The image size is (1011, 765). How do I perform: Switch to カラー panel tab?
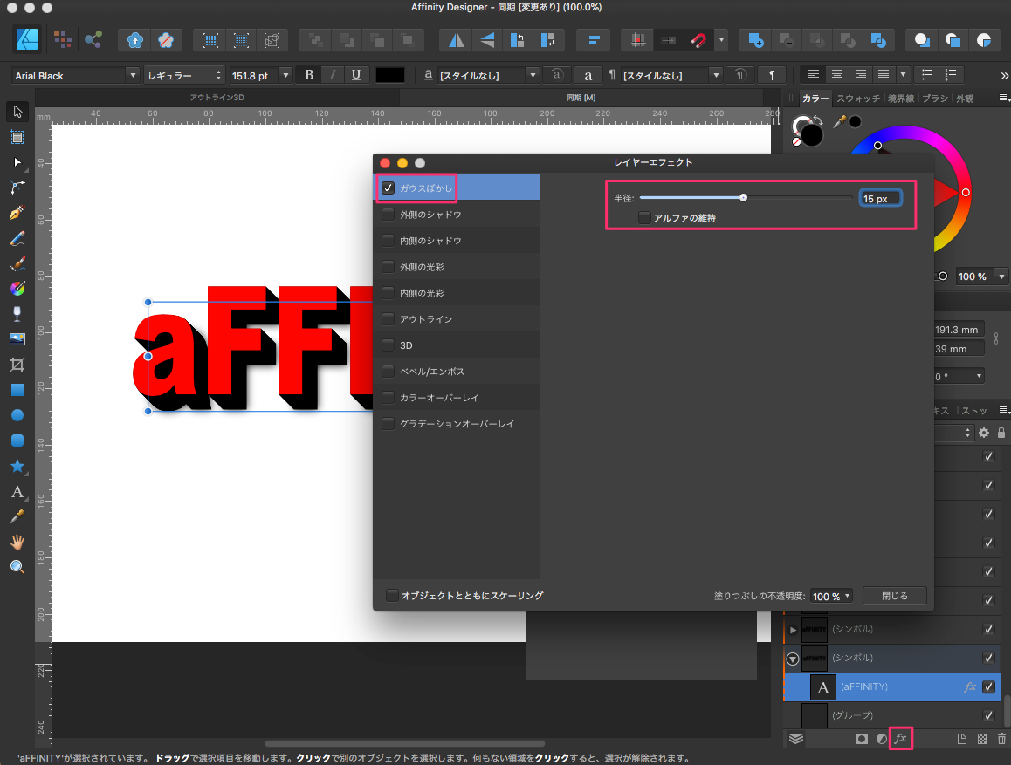click(x=815, y=99)
